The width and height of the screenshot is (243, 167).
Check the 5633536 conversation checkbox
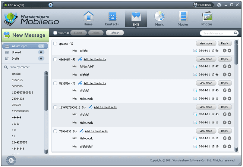click(x=55, y=83)
